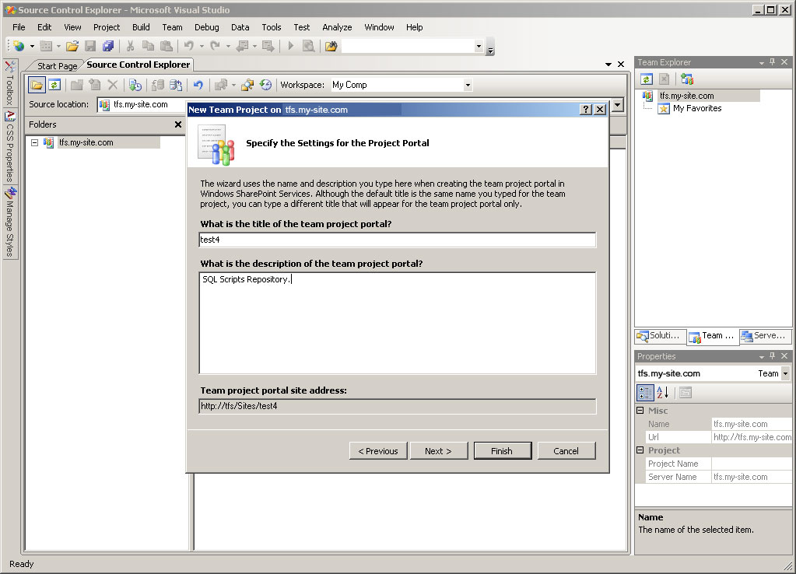Click the Get Latest Version icon
The height and width of the screenshot is (574, 796).
[135, 85]
